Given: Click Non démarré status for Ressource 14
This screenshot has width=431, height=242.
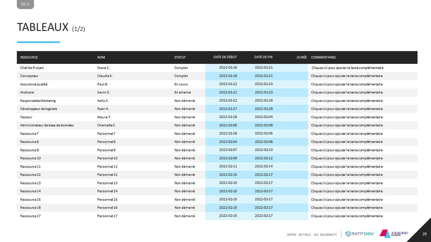Looking at the screenshot, I should 185,191.
